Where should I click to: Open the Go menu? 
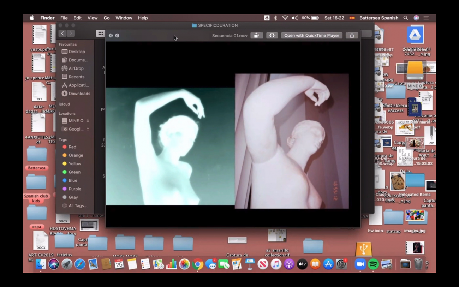pyautogui.click(x=107, y=18)
